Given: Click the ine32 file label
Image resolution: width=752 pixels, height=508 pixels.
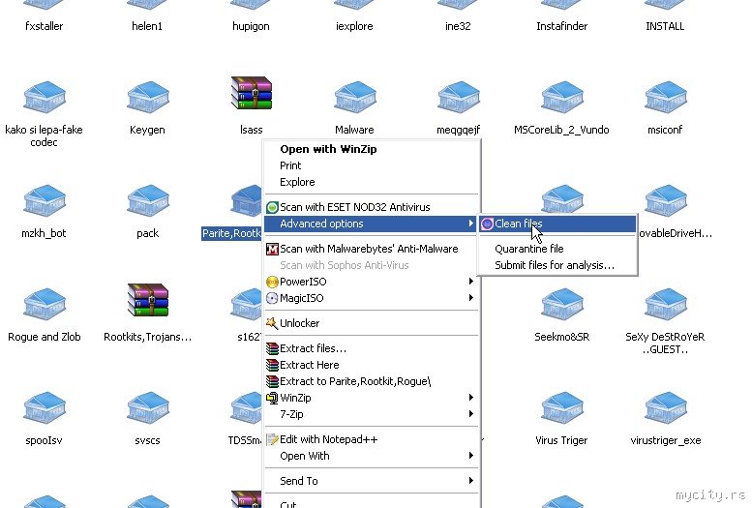Looking at the screenshot, I should coord(458,26).
